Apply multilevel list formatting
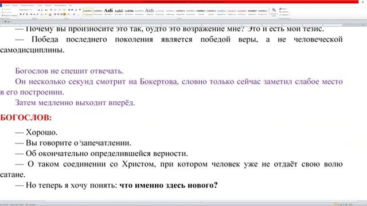 pyautogui.click(x=64, y=10)
